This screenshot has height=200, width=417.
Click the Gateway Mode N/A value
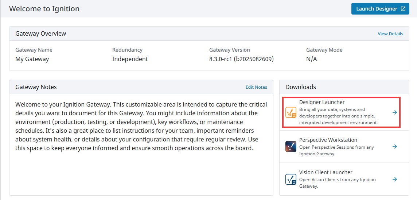[312, 59]
